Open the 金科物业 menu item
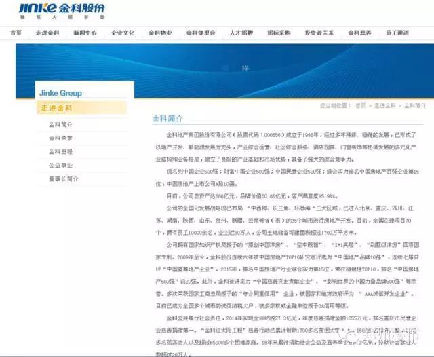The width and height of the screenshot is (434, 357). coord(160,33)
